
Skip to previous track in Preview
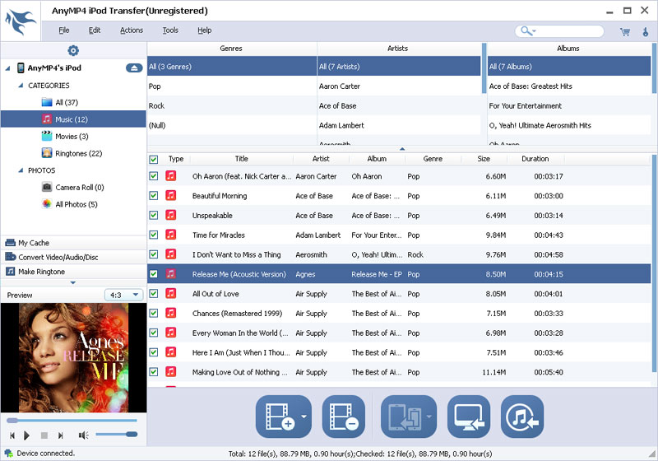12,435
